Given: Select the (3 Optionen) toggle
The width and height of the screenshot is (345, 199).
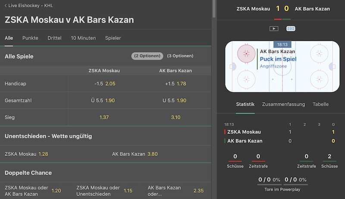Looking at the screenshot, I should [180, 56].
